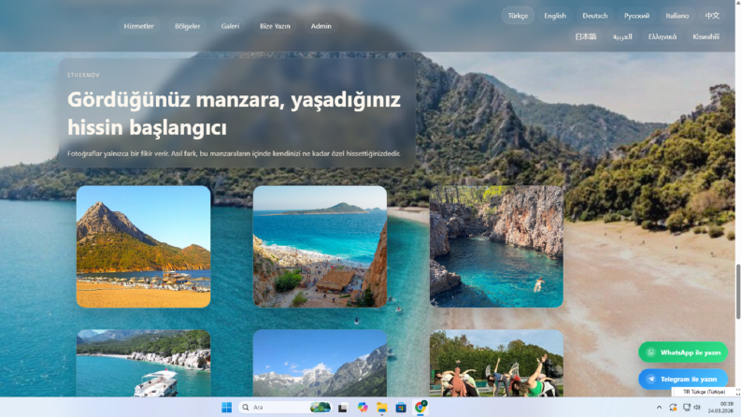The width and height of the screenshot is (741, 417).
Task: Open the snowy mountain peaks photo
Action: point(320,363)
